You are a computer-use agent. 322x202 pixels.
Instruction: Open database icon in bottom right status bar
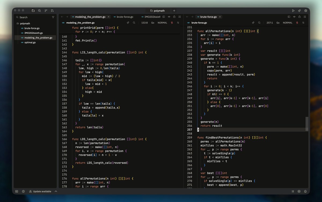pos(299,191)
